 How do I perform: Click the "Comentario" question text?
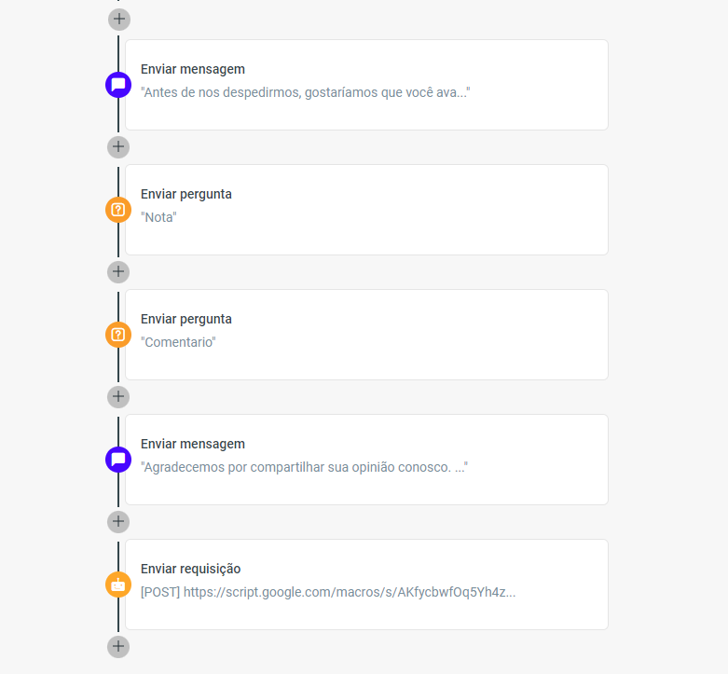pyautogui.click(x=178, y=342)
